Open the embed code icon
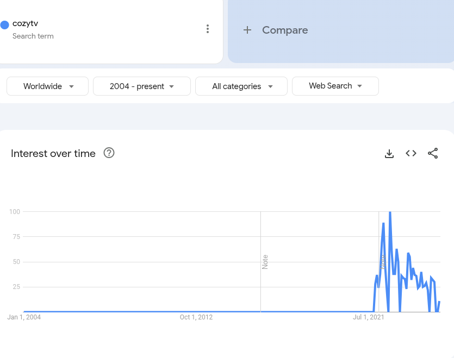The image size is (454, 358). point(411,153)
